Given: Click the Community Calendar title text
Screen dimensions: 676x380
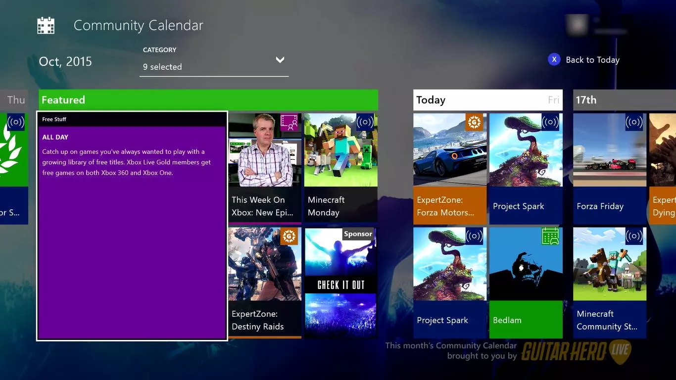Looking at the screenshot, I should coord(139,25).
